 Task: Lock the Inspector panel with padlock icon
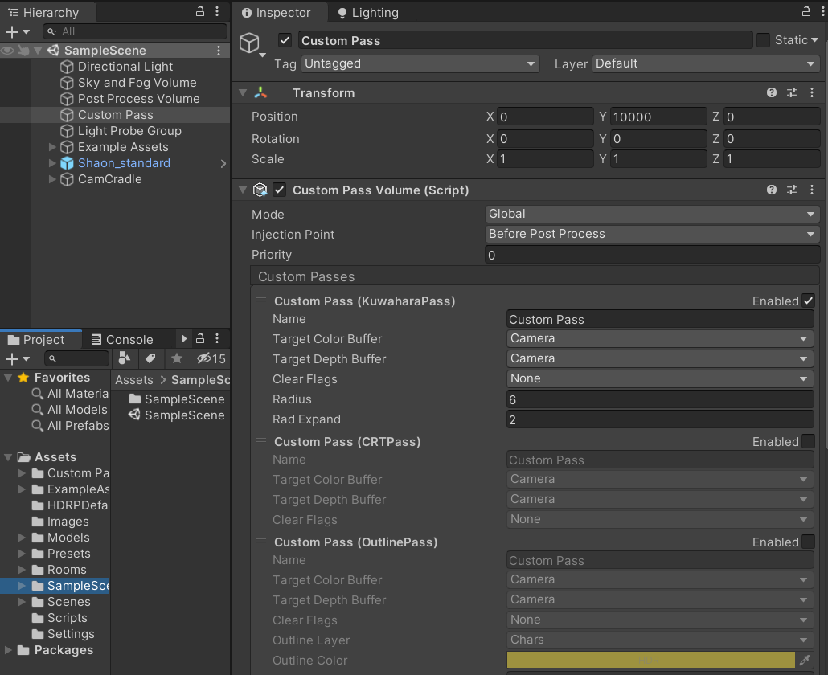tap(806, 11)
